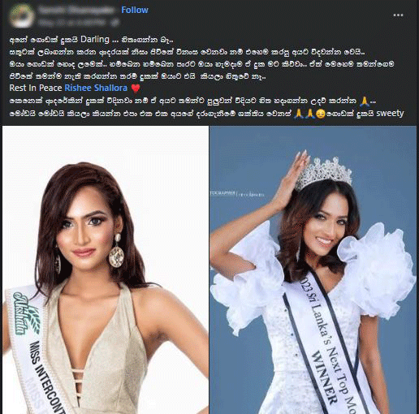Open the blurred author name at the top

click(x=76, y=10)
